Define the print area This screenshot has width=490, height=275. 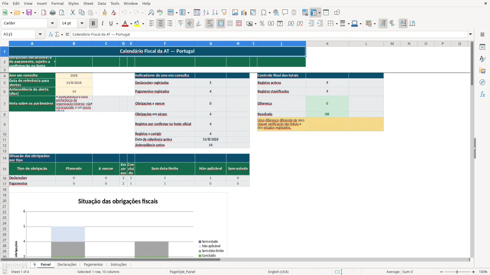click(305, 13)
